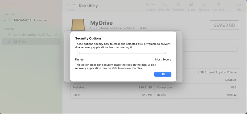247x114 pixels.
Task: Open the Info toolbar icon
Action: 239,4
